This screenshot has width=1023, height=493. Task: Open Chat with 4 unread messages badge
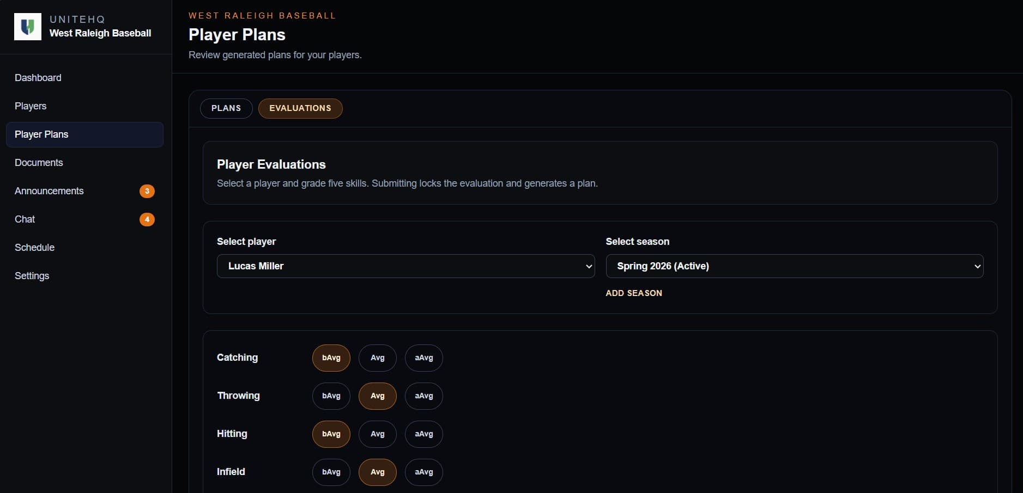click(x=25, y=219)
